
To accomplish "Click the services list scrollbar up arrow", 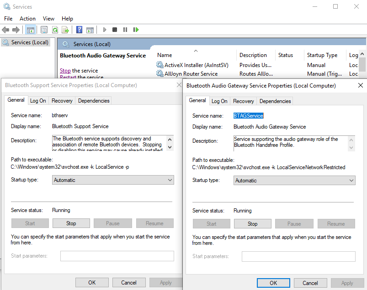I will (362, 54).
